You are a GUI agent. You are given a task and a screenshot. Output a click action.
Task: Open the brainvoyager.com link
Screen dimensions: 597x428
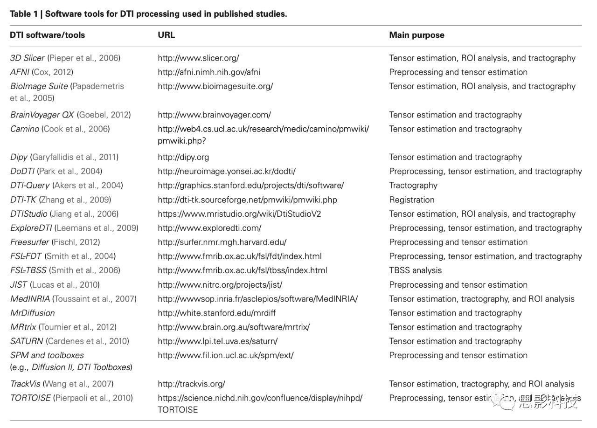(x=214, y=115)
